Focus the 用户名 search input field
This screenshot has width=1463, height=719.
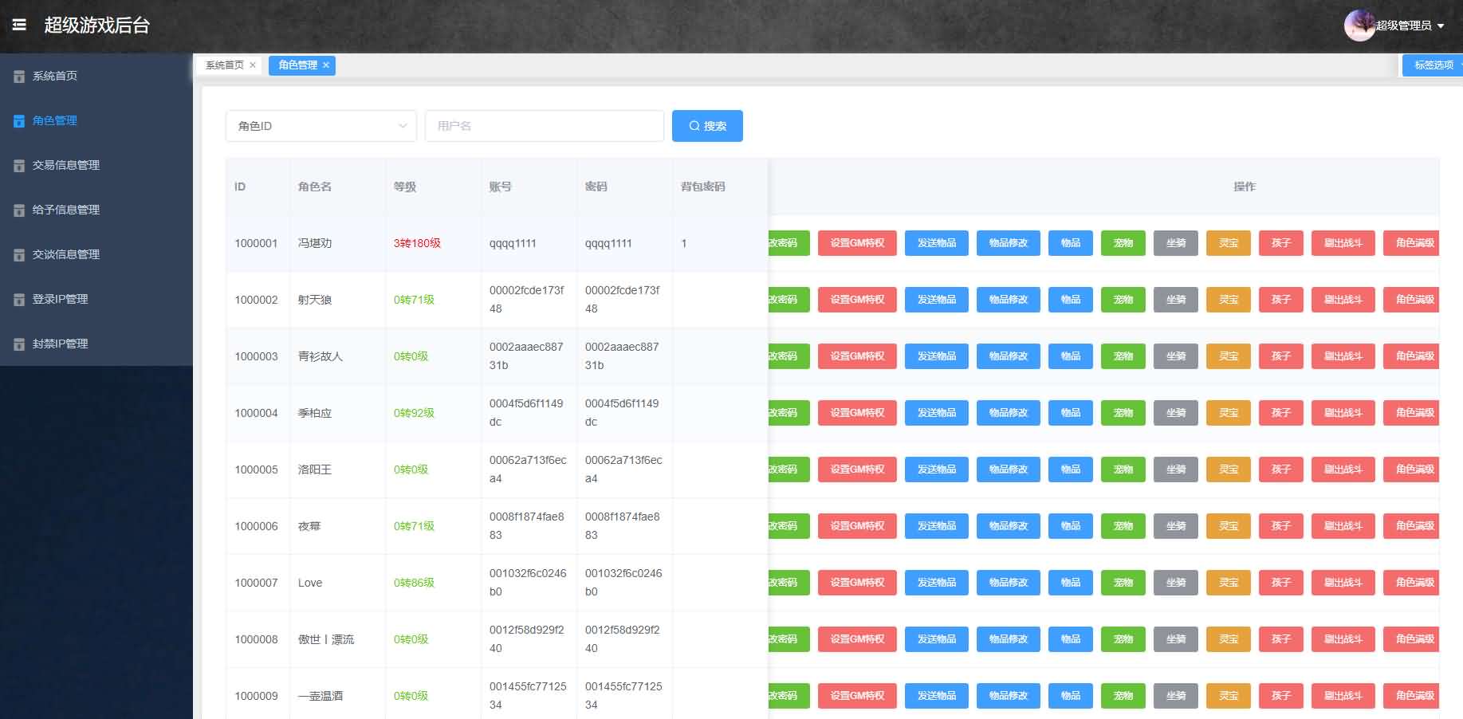tap(545, 126)
